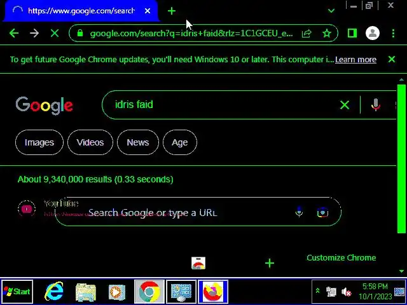
Task: Switch to the Firefox-like taskbar app
Action: click(x=213, y=292)
